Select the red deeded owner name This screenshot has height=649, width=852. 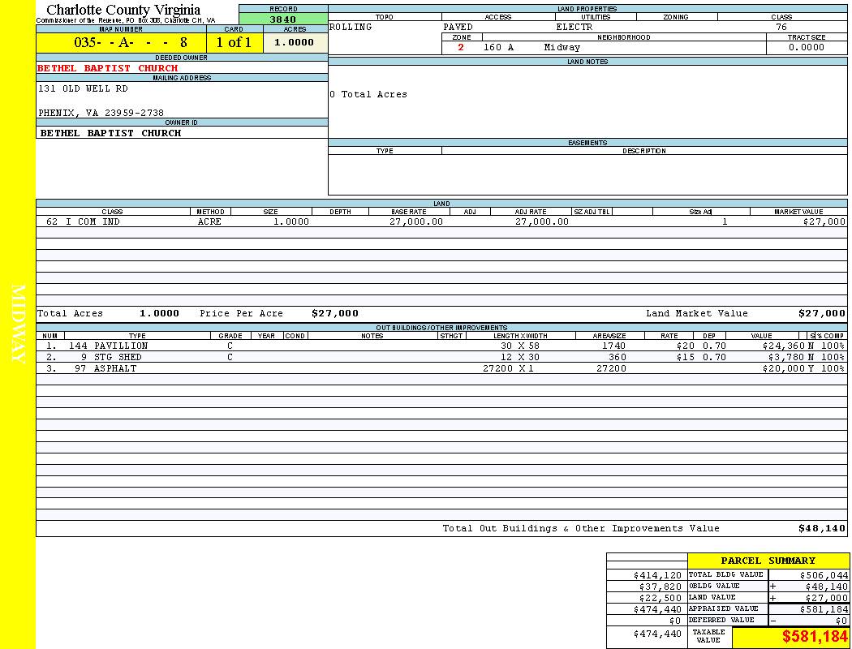[107, 68]
